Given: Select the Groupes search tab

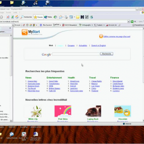Looking at the screenshot, I should click(x=71, y=46).
